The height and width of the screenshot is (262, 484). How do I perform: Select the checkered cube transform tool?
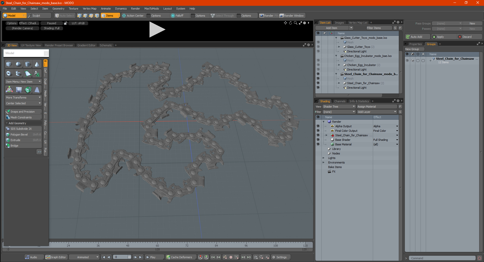[28, 89]
